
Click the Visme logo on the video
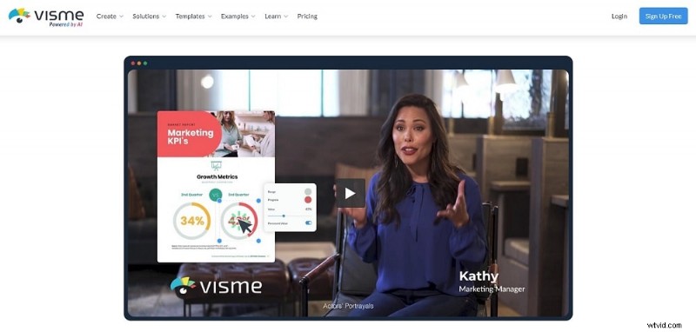[x=216, y=286]
